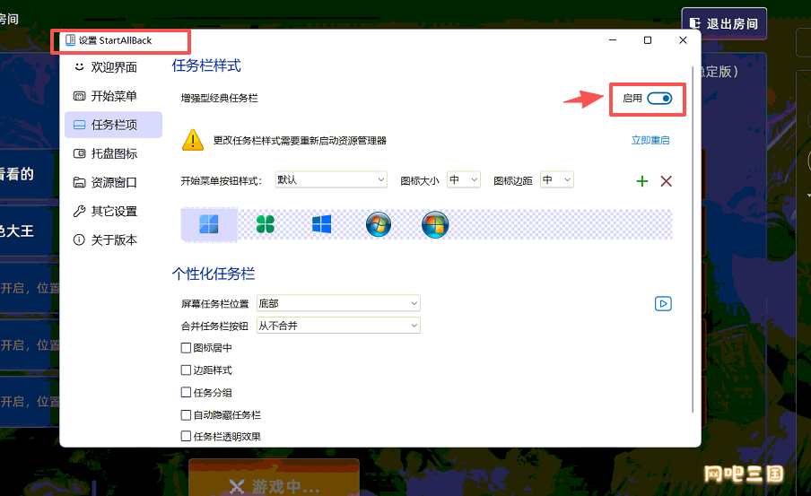Select the 任务栏项 settings section
The image size is (811, 496).
pyautogui.click(x=114, y=125)
